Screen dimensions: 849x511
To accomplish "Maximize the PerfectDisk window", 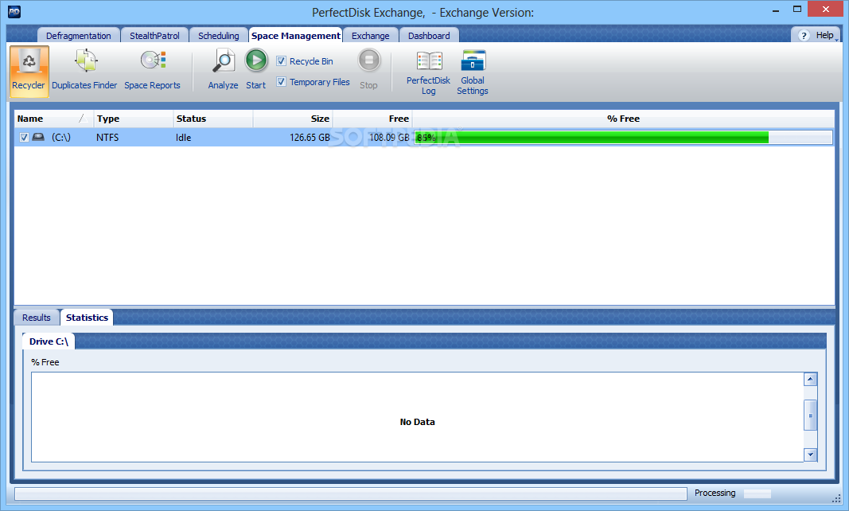I will click(797, 10).
